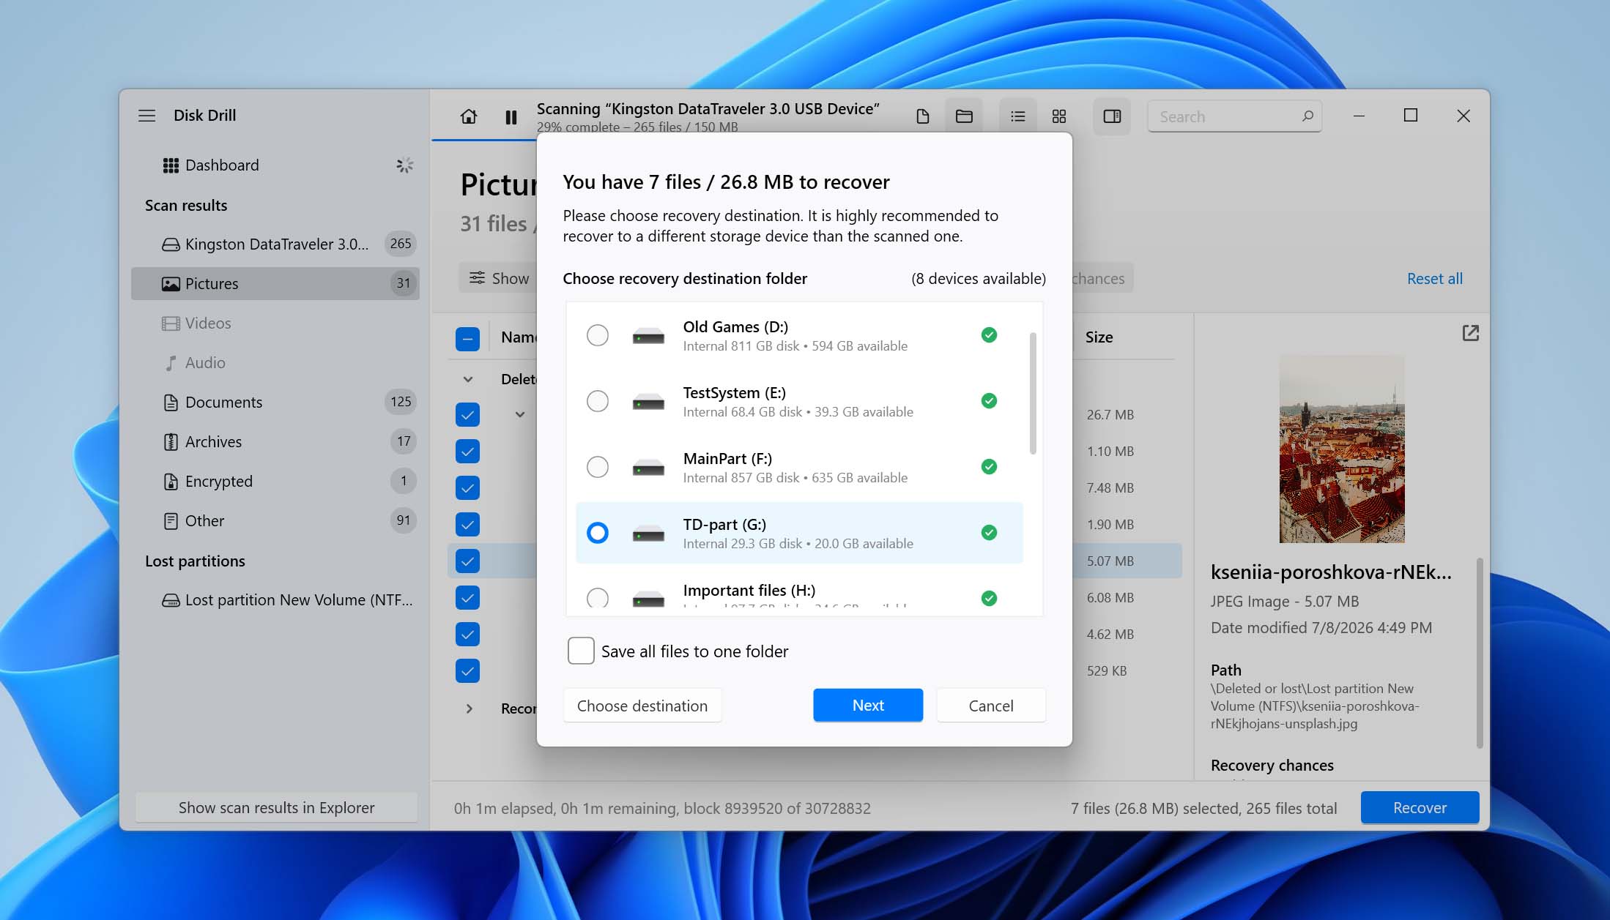The image size is (1610, 920).
Task: Check Save all files to one folder
Action: pos(581,651)
